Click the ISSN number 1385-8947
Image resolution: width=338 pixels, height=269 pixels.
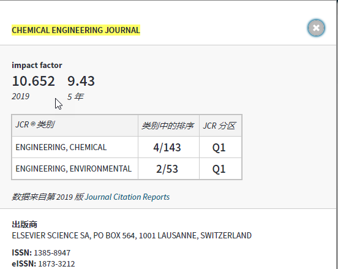[52, 253]
